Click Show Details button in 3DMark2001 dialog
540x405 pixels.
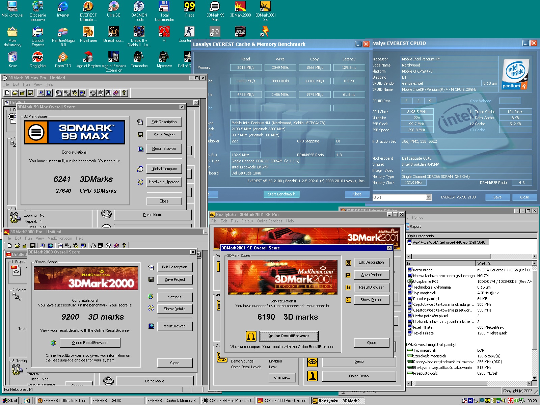pyautogui.click(x=371, y=300)
